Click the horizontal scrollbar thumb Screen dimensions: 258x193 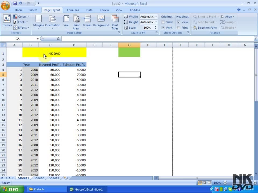[x=196, y=178]
